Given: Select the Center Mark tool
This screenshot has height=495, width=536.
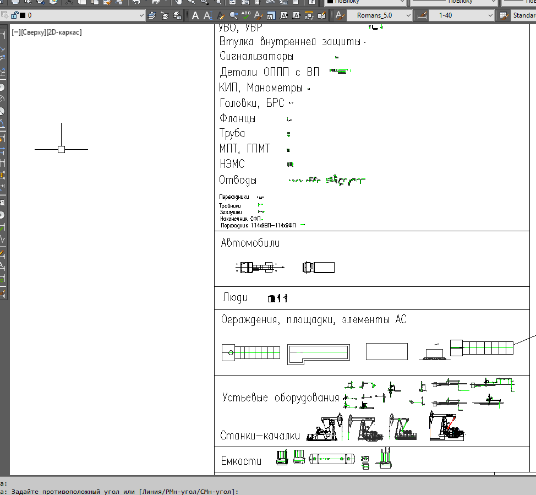Looking at the screenshot, I should coord(2,215).
